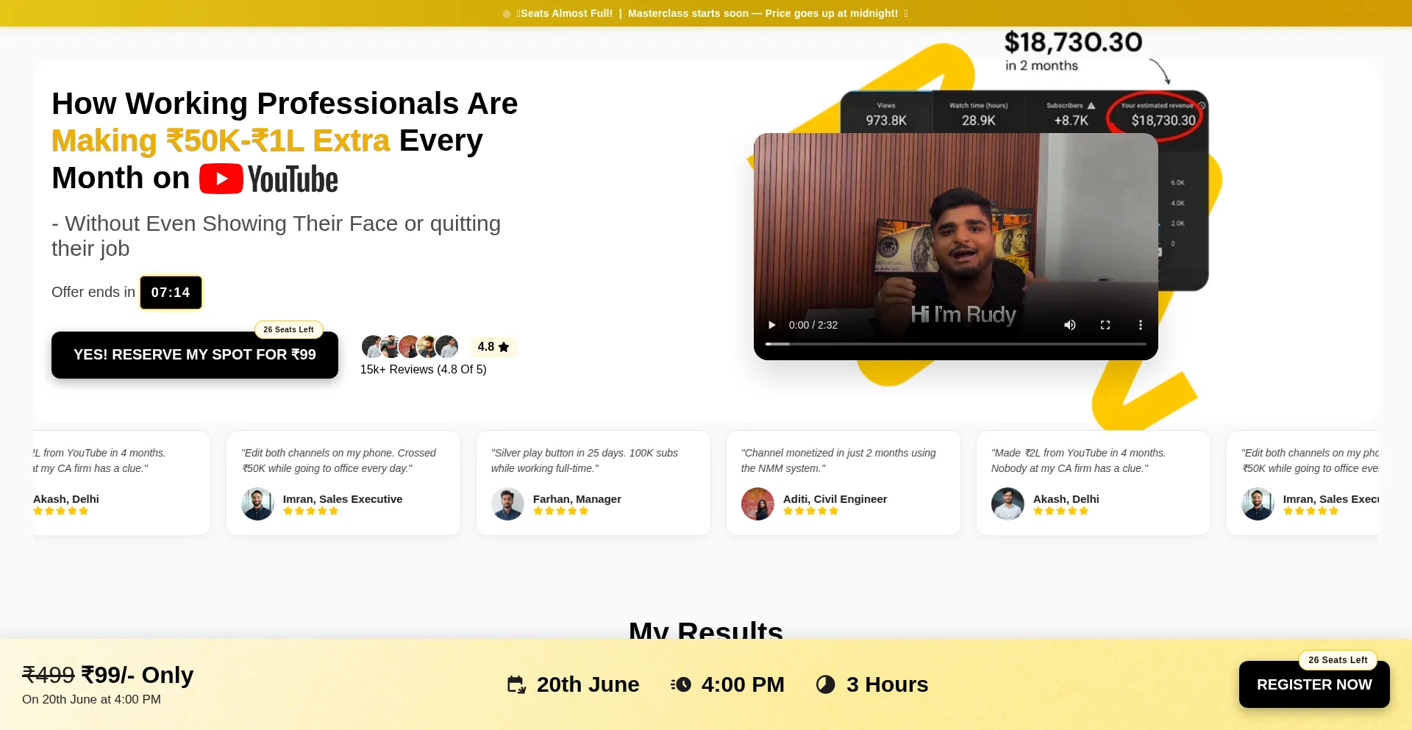This screenshot has height=730, width=1412.
Task: Click the struck-through "₹499" price
Action: pos(49,675)
